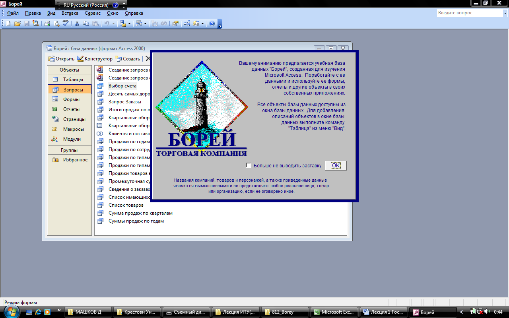Click Internet Explorer quick launch icon
Screen dimensions: 509x318
(38, 312)
